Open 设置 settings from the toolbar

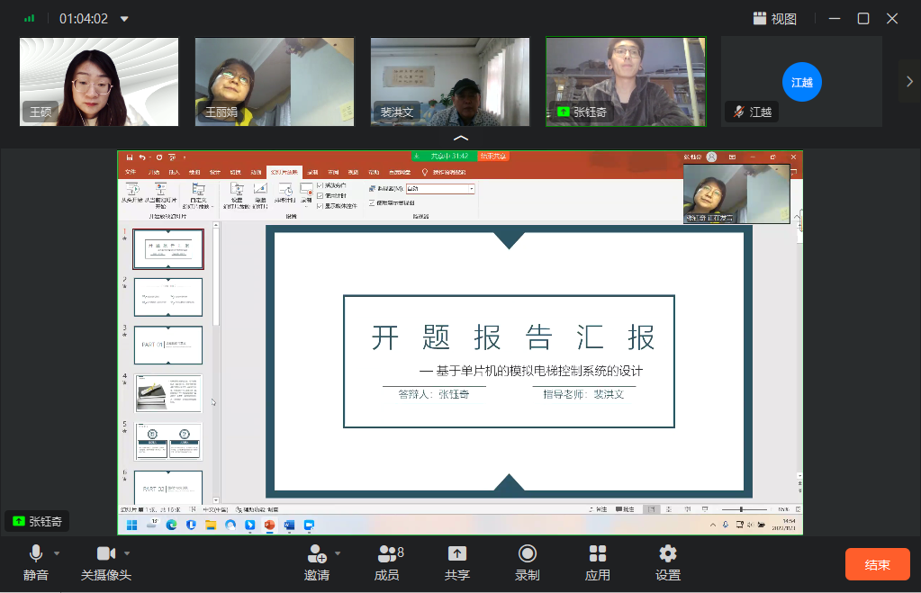[667, 554]
